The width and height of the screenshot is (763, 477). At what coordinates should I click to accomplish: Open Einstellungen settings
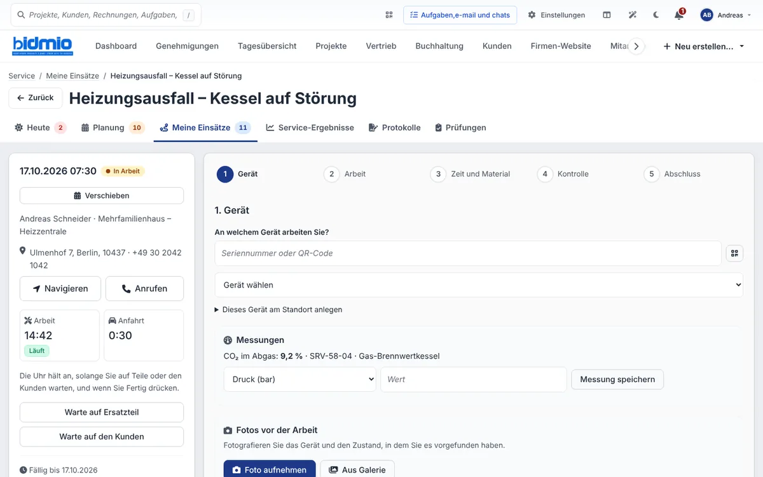coord(556,15)
